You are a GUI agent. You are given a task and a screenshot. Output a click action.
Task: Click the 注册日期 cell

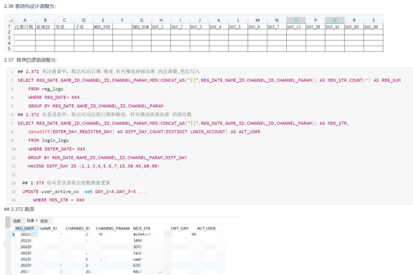click(25, 27)
